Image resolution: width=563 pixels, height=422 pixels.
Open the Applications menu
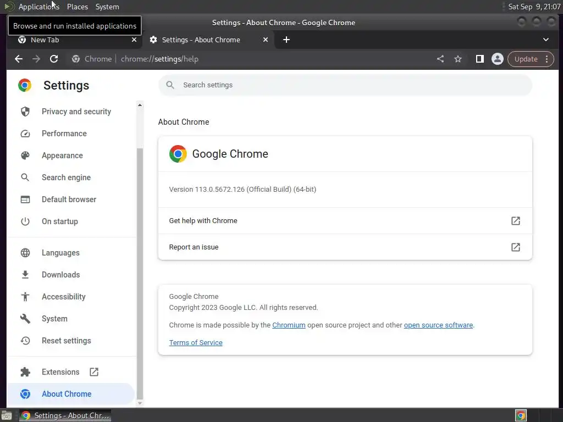(39, 7)
